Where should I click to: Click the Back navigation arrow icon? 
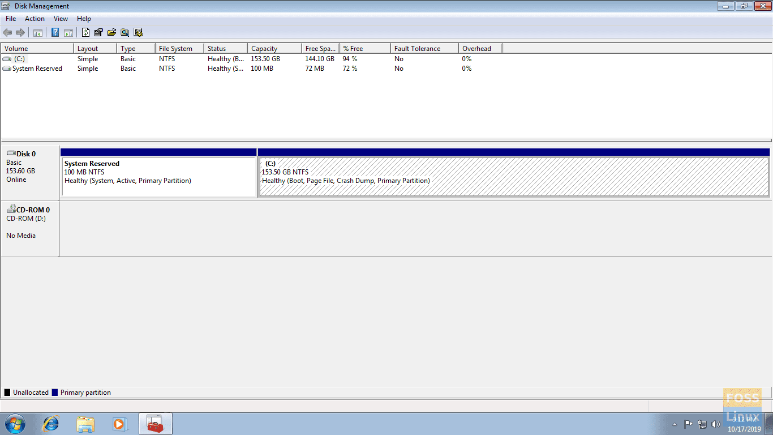(x=7, y=32)
